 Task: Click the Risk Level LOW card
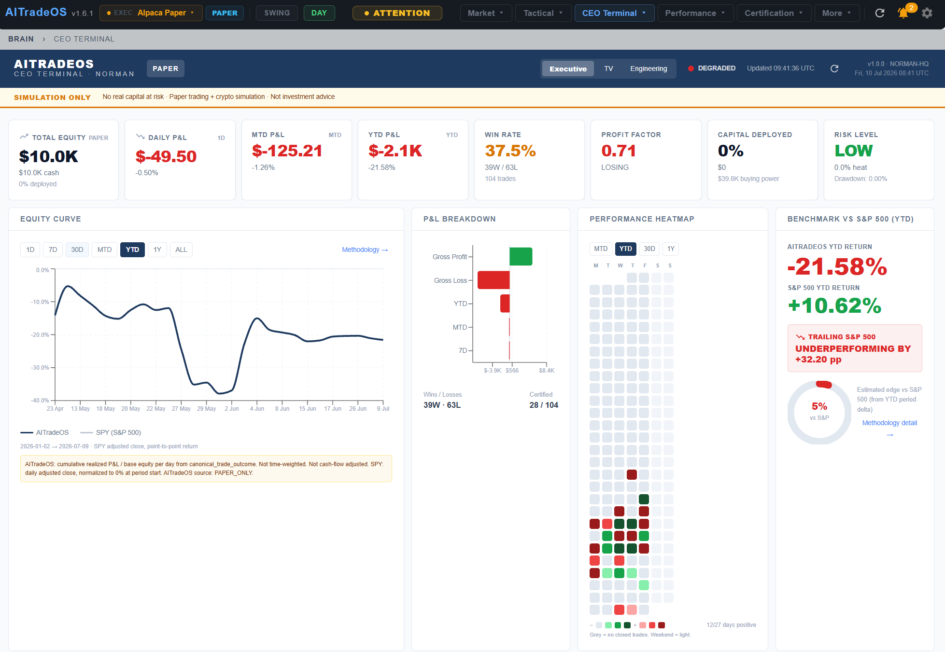(x=879, y=160)
